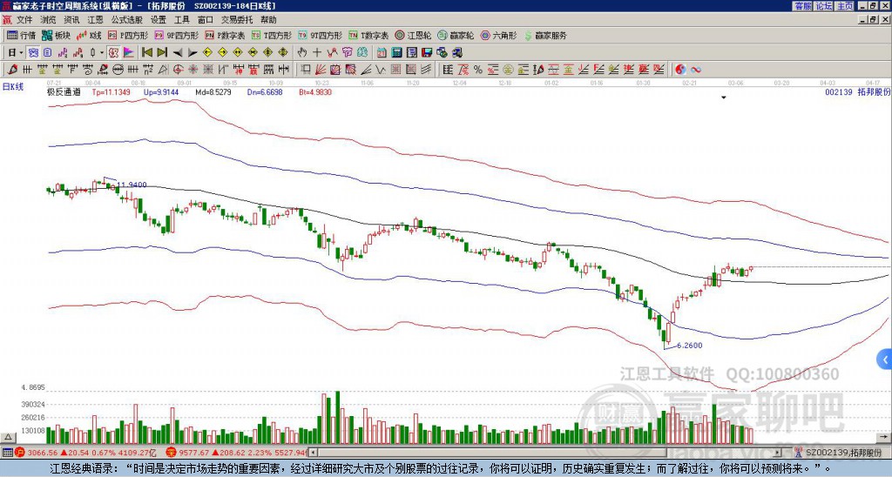Viewport: 892px width, 477px height.
Task: Jump to the last bar with the right-end arrow
Action: click(162, 53)
